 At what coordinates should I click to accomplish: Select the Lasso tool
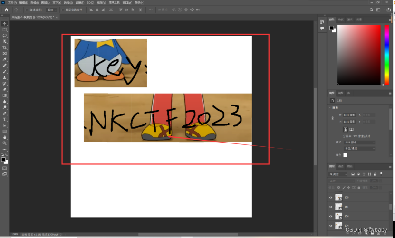pos(5,36)
